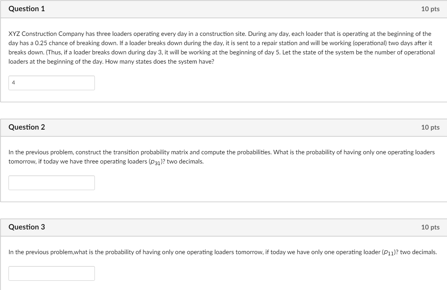Click the Question 2 title text
Screen dimensions: 447x290
27,127
